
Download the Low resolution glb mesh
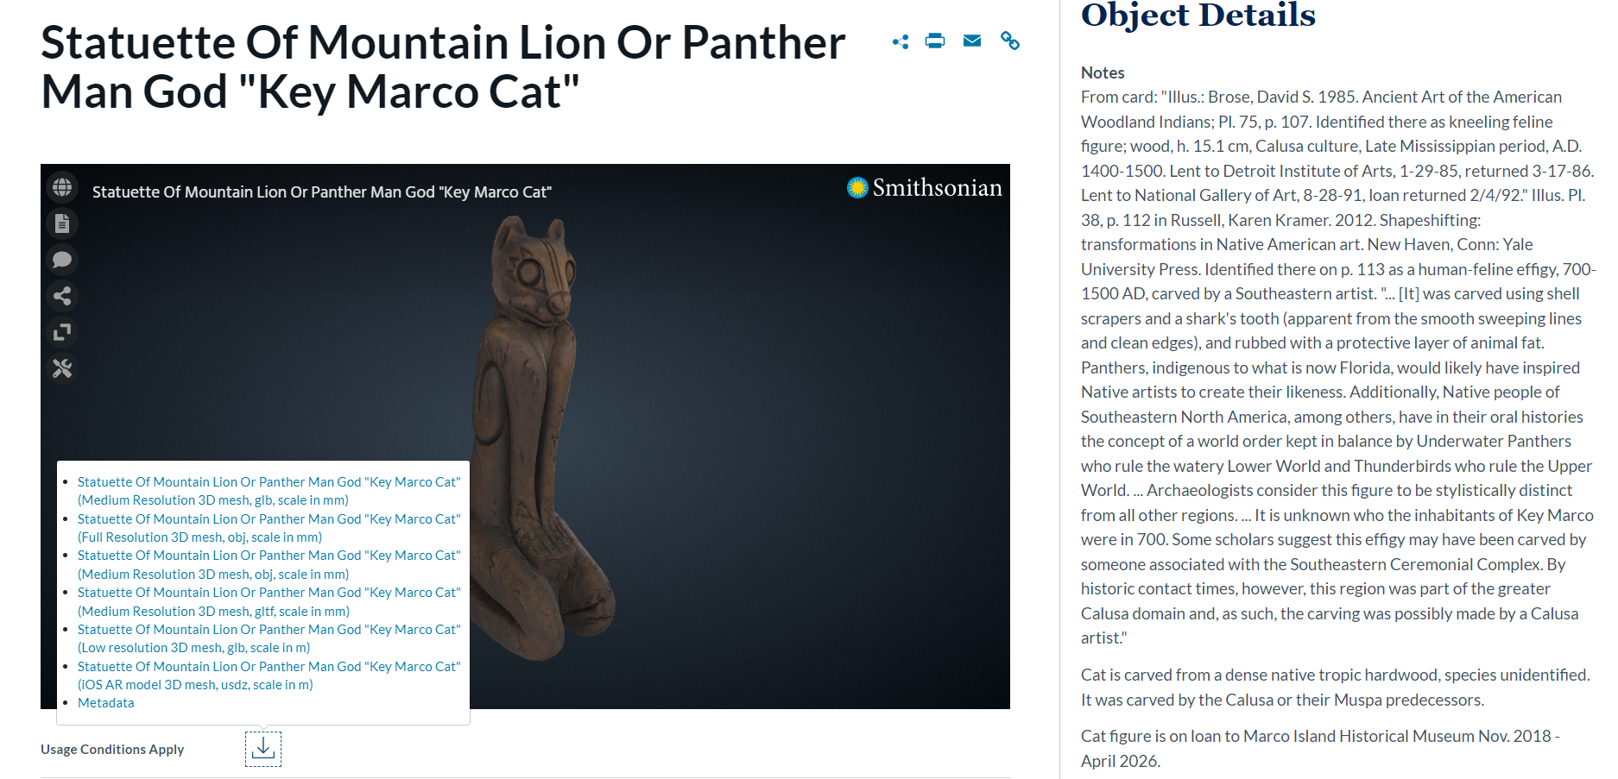point(269,638)
